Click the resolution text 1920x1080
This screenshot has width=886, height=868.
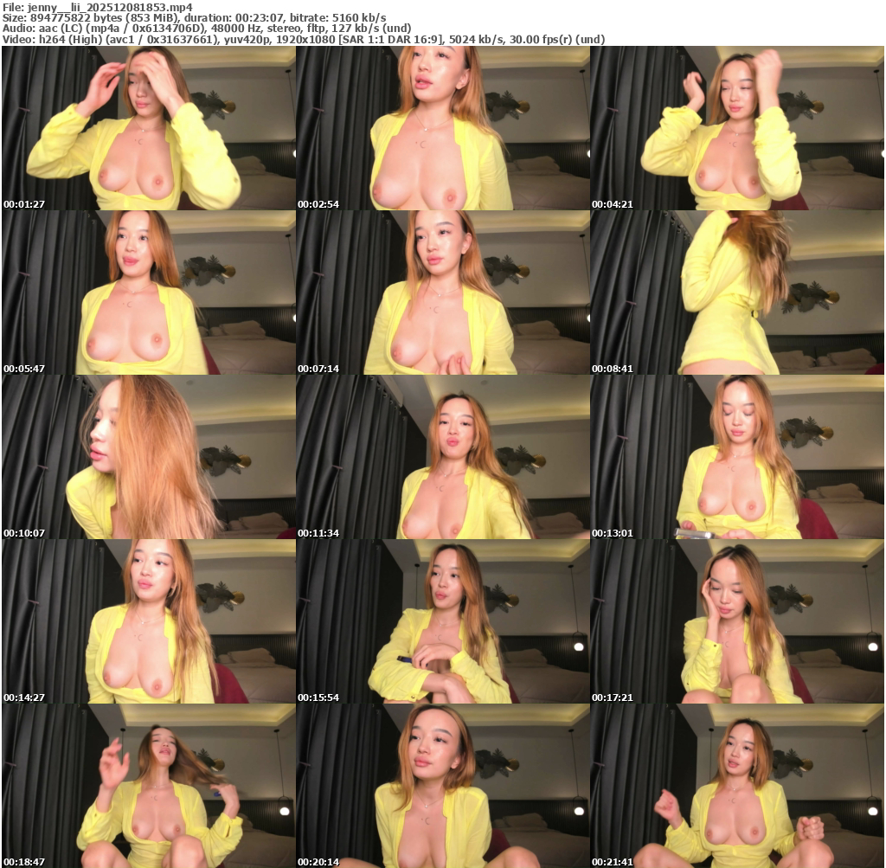[x=305, y=39]
